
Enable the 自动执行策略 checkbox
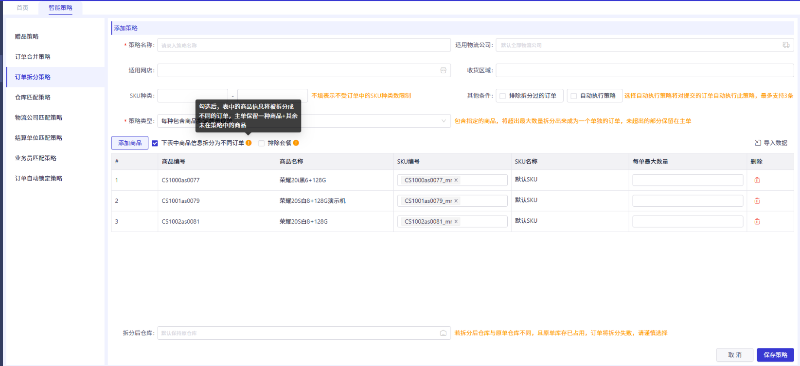(x=574, y=96)
